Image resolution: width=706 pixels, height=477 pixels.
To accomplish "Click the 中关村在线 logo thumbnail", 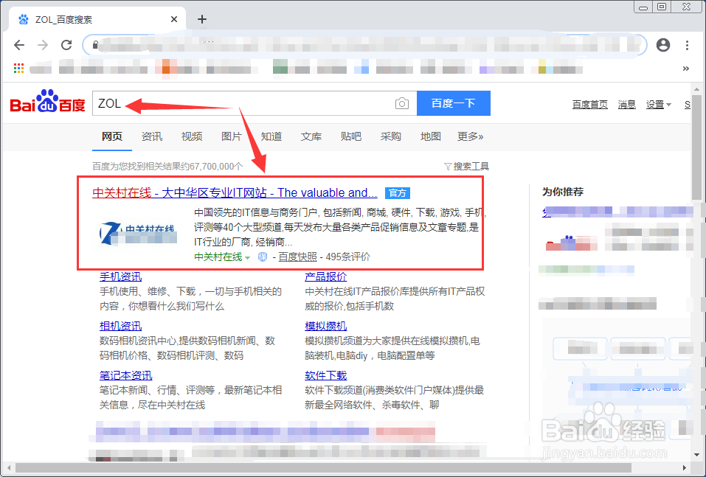I will coord(138,233).
